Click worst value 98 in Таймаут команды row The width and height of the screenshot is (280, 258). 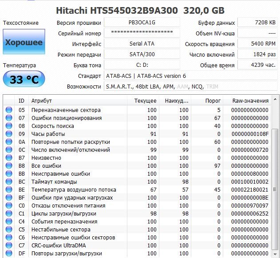pos(185,181)
